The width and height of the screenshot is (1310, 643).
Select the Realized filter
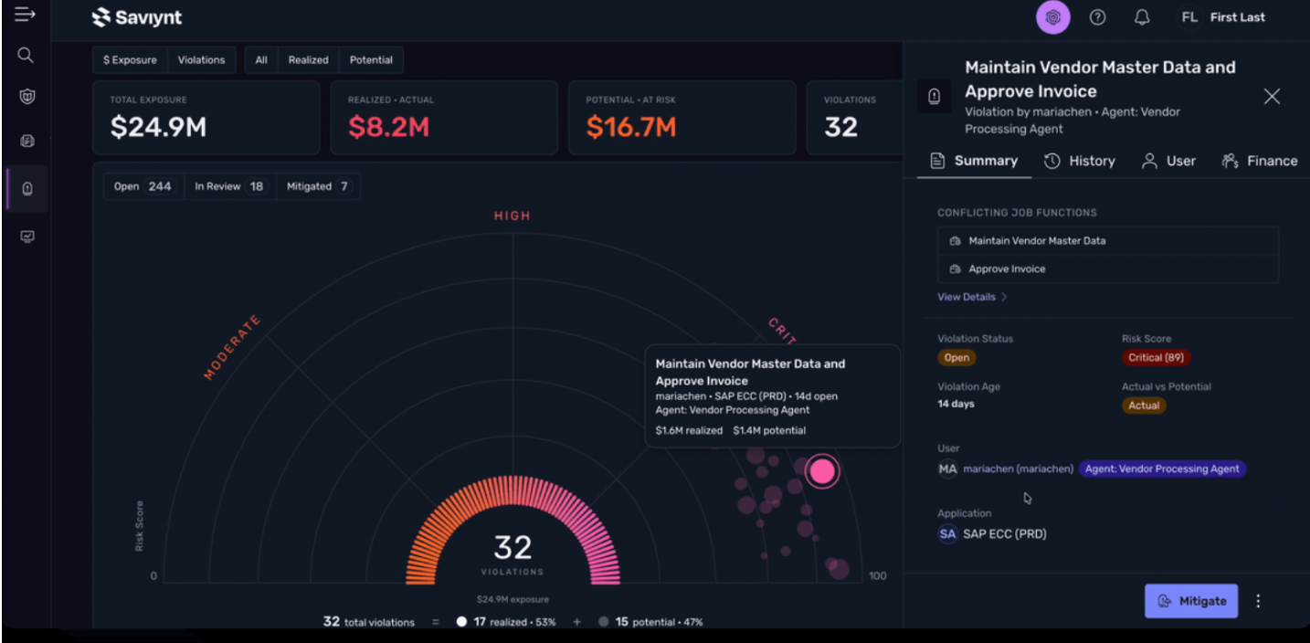(x=308, y=60)
